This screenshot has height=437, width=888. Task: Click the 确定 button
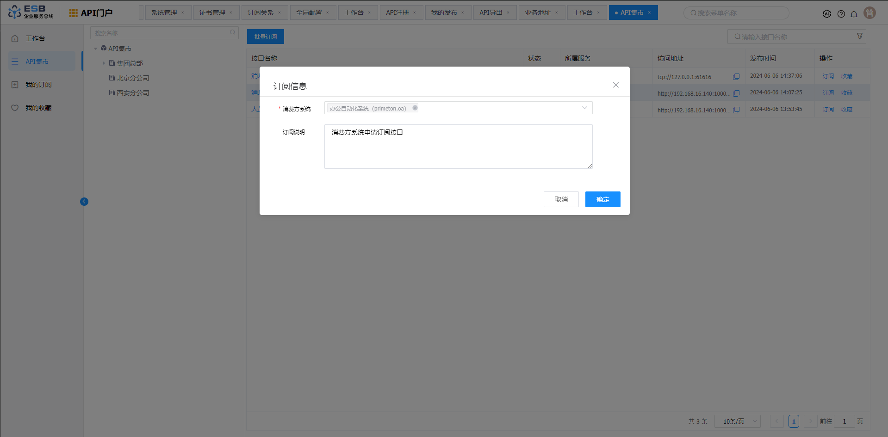tap(602, 199)
